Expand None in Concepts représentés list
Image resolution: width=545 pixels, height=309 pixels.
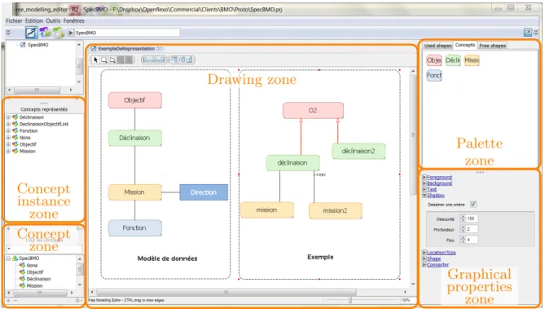pos(8,138)
